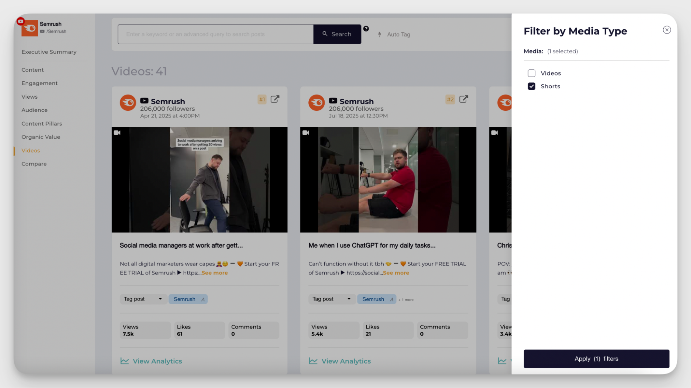The height and width of the screenshot is (388, 691).
Task: Click the Likes 21 metric box
Action: coord(388,330)
